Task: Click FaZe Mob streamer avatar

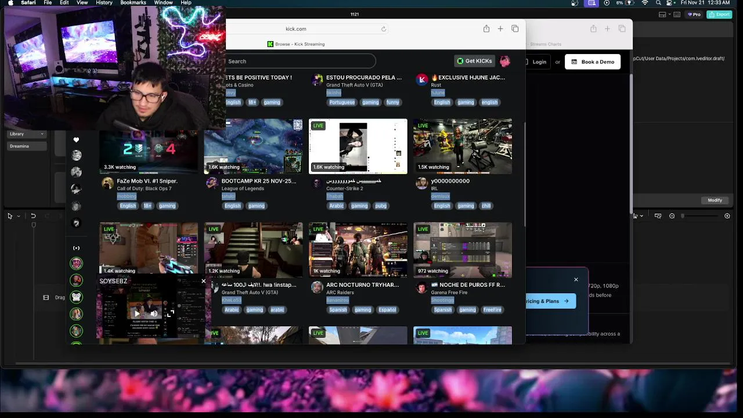Action: point(107,183)
